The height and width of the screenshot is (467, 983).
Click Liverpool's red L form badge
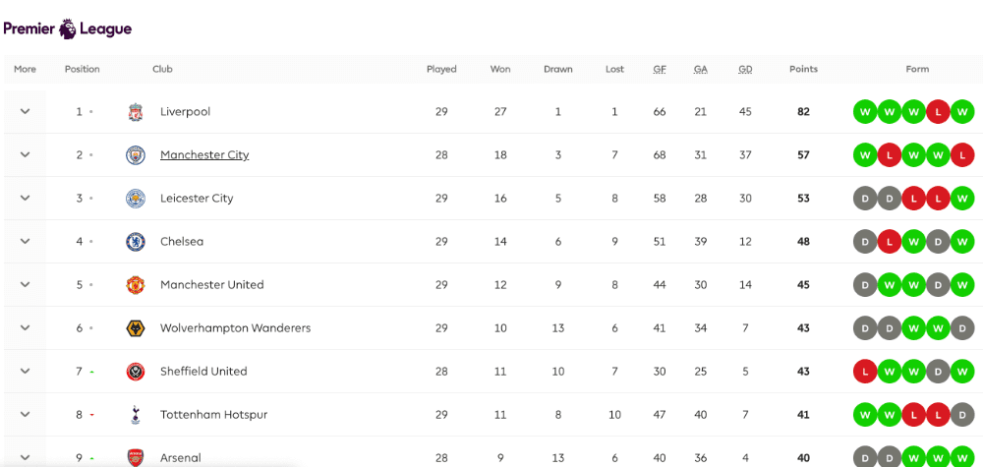pos(938,112)
